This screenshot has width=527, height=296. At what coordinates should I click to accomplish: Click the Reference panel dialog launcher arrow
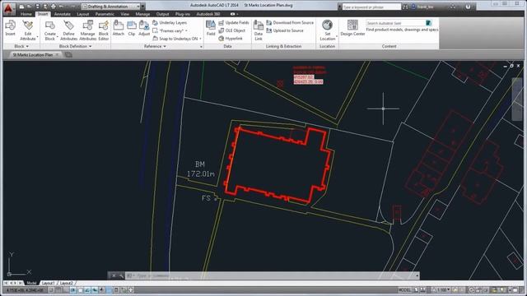point(201,47)
